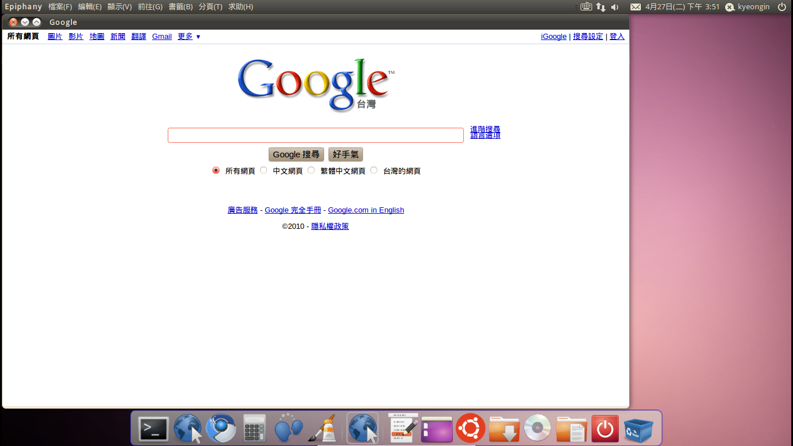Click the 所有網頁 bold text in top bar

[x=23, y=37]
